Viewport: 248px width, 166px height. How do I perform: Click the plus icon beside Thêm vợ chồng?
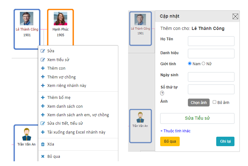pyautogui.click(x=43, y=77)
